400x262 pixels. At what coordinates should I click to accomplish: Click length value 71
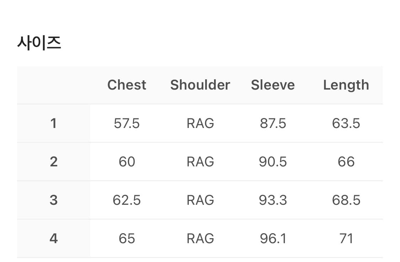pos(346,239)
